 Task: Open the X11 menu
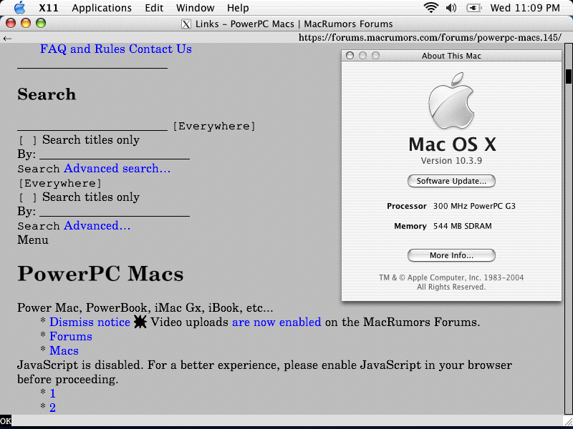(x=49, y=8)
